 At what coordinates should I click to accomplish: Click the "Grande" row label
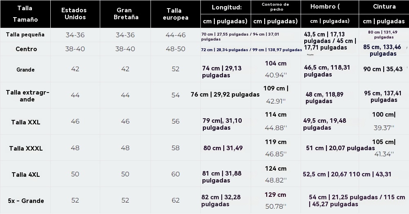25,70
